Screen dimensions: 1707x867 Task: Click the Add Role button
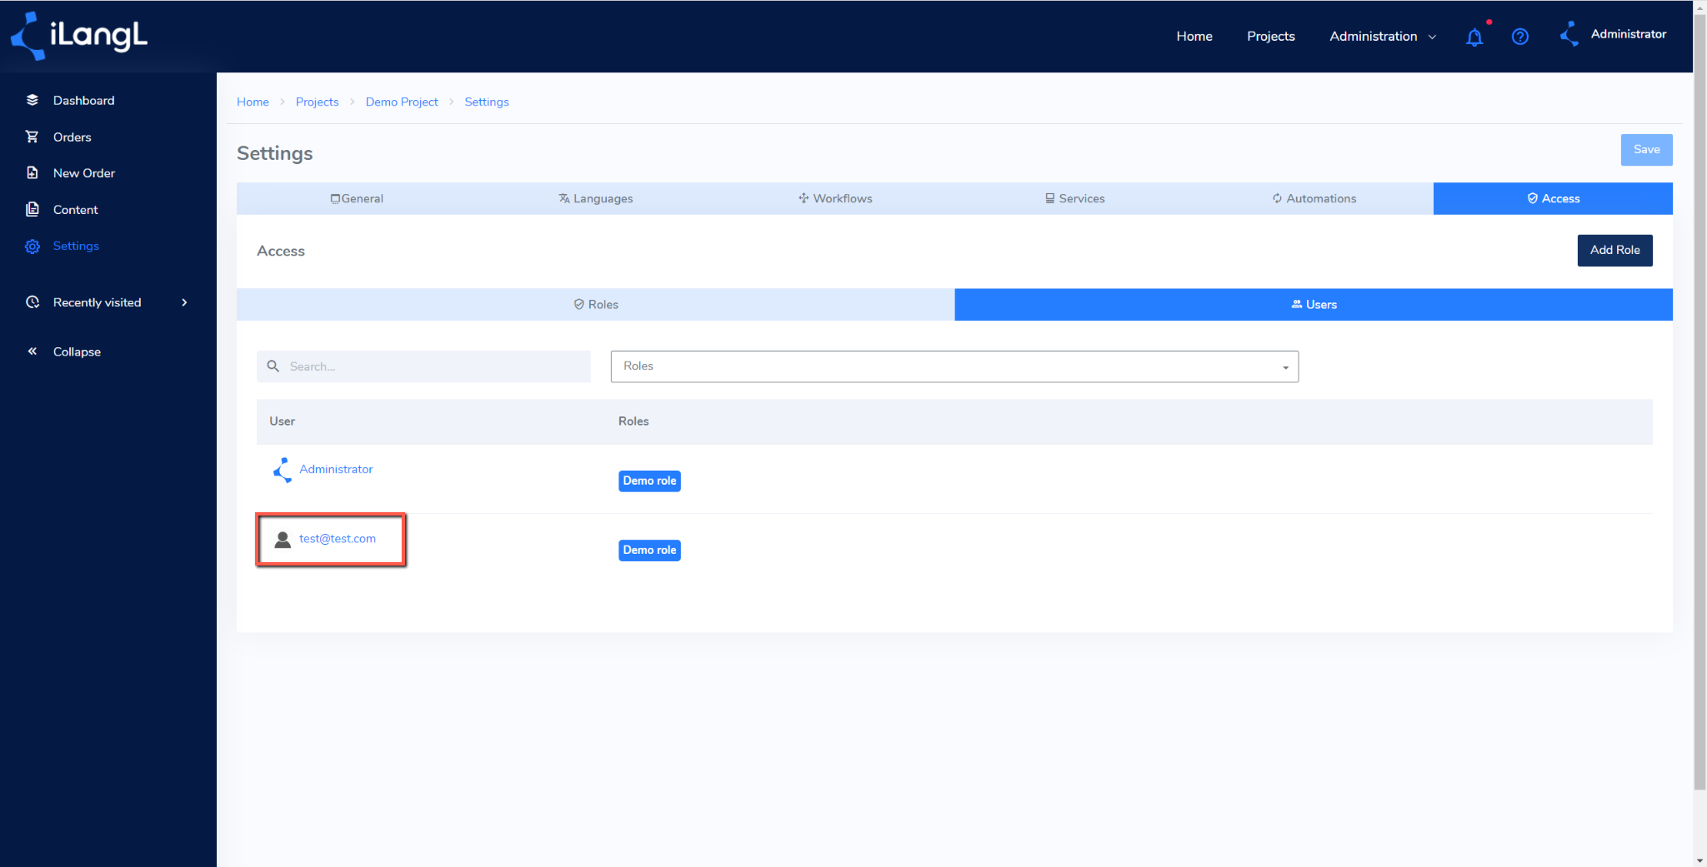(x=1614, y=250)
